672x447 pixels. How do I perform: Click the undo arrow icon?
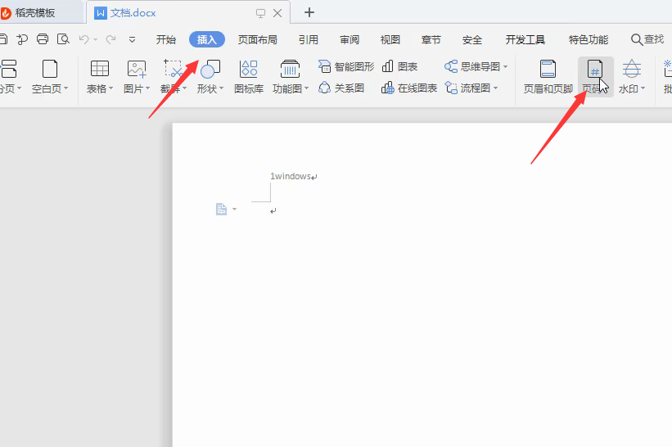pyautogui.click(x=83, y=39)
